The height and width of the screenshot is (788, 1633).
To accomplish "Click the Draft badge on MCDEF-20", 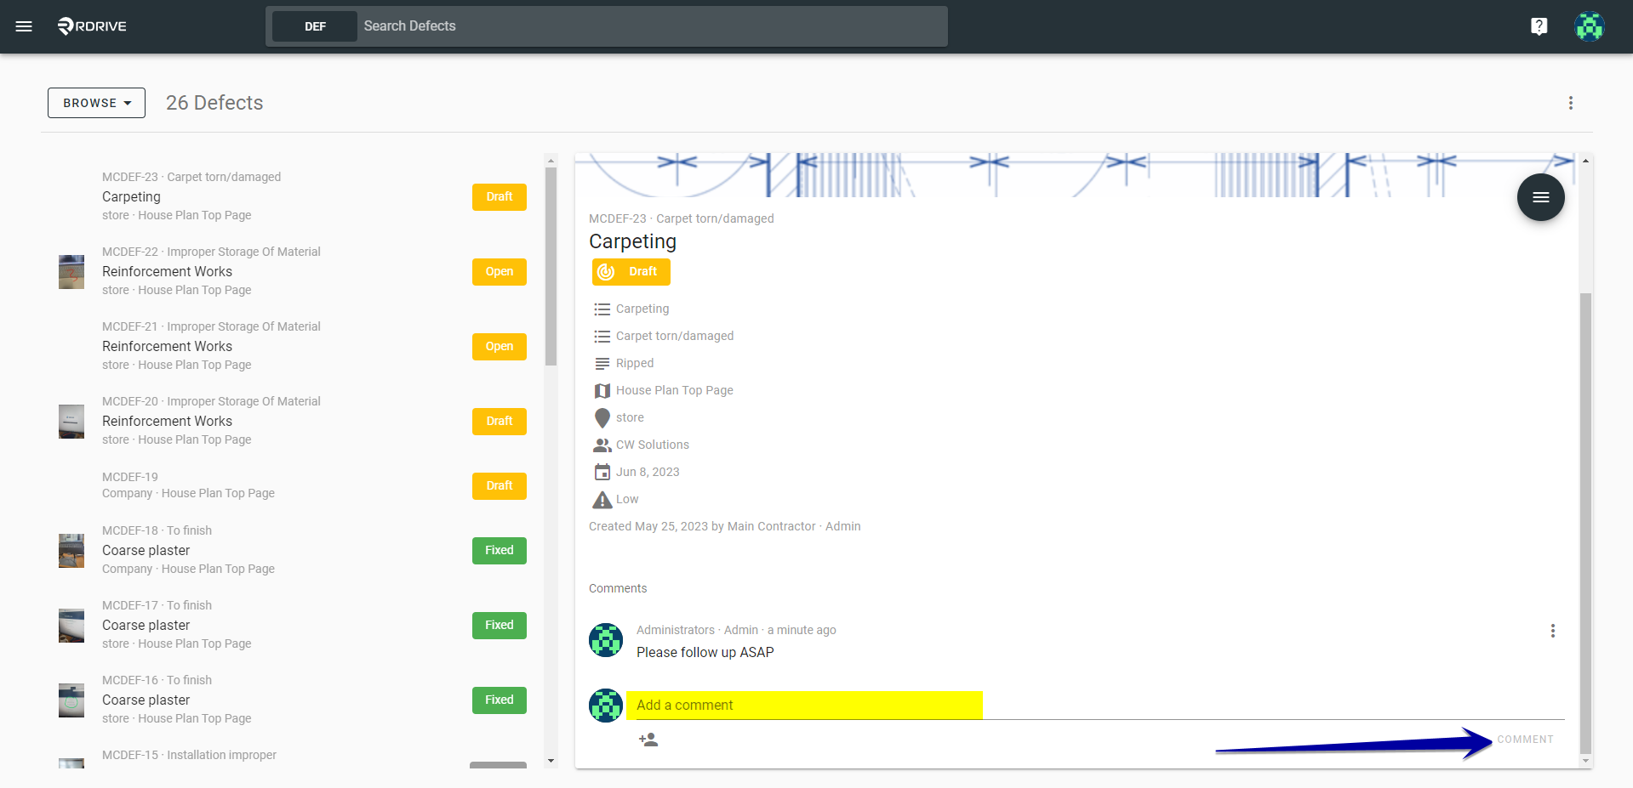I will point(500,422).
